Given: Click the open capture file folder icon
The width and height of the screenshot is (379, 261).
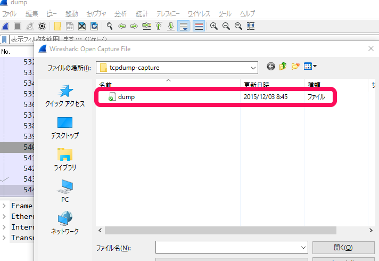Looking at the screenshot, I should pos(57,26).
